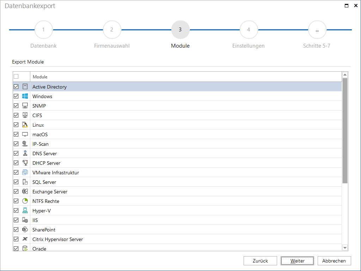Select the "Active Directory" row text
Viewport: 361px width, 271px height.
[49, 87]
